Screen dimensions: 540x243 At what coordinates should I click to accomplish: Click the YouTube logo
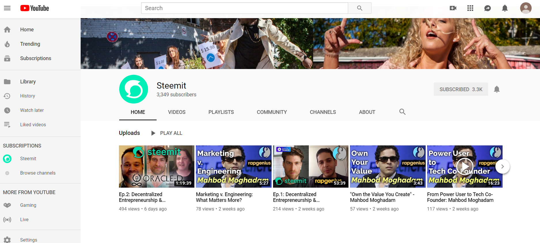click(x=35, y=8)
